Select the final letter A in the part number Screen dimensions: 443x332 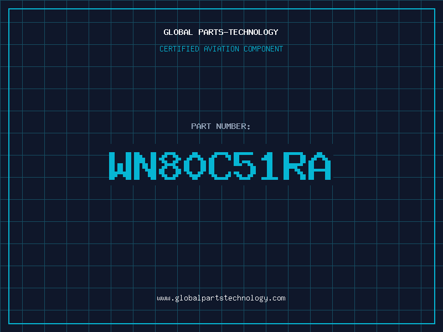pos(320,165)
